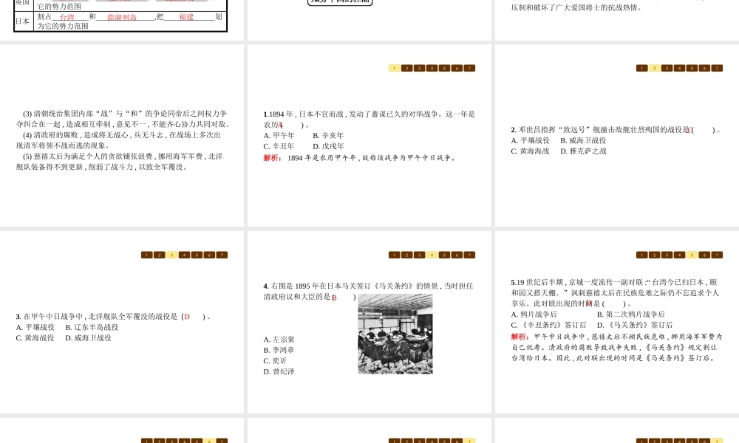Click question 2 text about 邓世昌 致远号
Viewport: 739px width, 443px height.
tap(616, 130)
